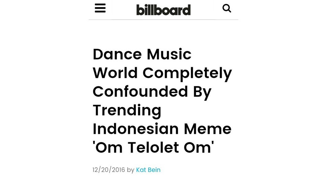Screen dimensions: 328x176
Task: Click the word "Indonesian" in the title
Action: (x=136, y=129)
